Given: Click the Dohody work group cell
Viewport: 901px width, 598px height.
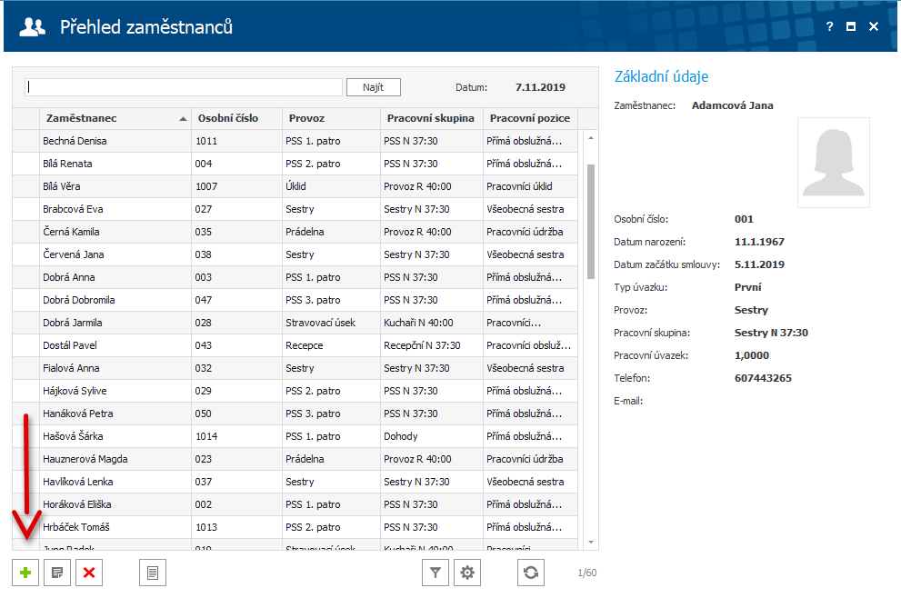Looking at the screenshot, I should [x=432, y=436].
